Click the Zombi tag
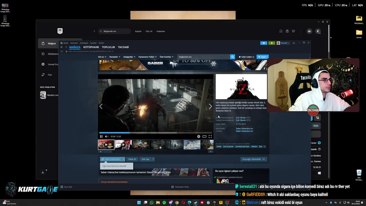Image resolution: width=366 pixels, height=206 pixels. click(x=219, y=146)
